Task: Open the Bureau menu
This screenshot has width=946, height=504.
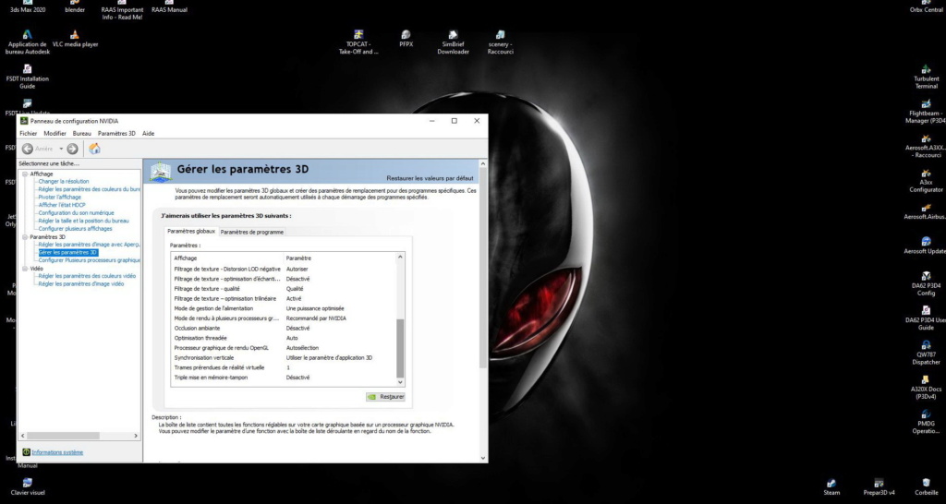Action: (x=82, y=133)
